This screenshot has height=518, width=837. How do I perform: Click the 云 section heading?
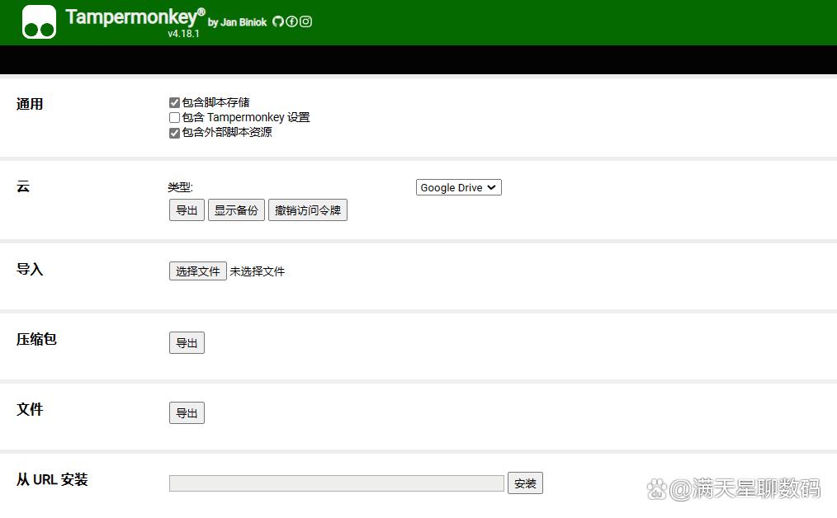(23, 186)
